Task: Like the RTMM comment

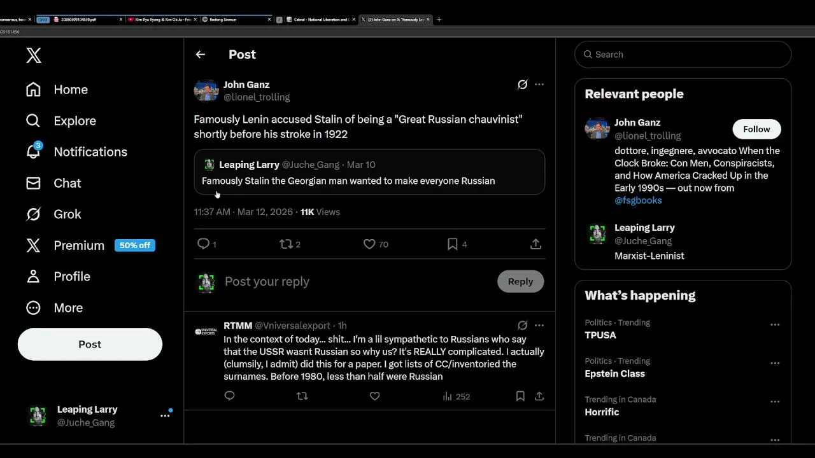Action: (375, 396)
